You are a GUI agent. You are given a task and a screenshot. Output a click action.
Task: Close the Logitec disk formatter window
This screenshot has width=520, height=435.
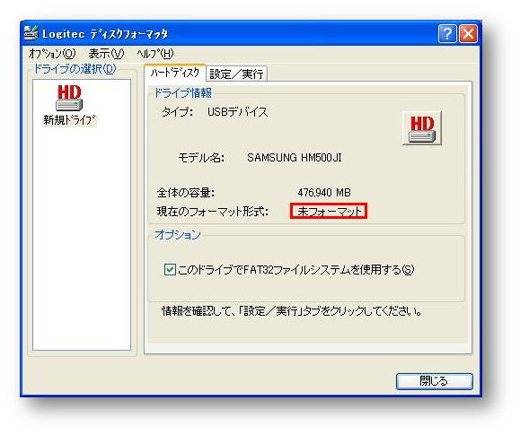tap(468, 33)
